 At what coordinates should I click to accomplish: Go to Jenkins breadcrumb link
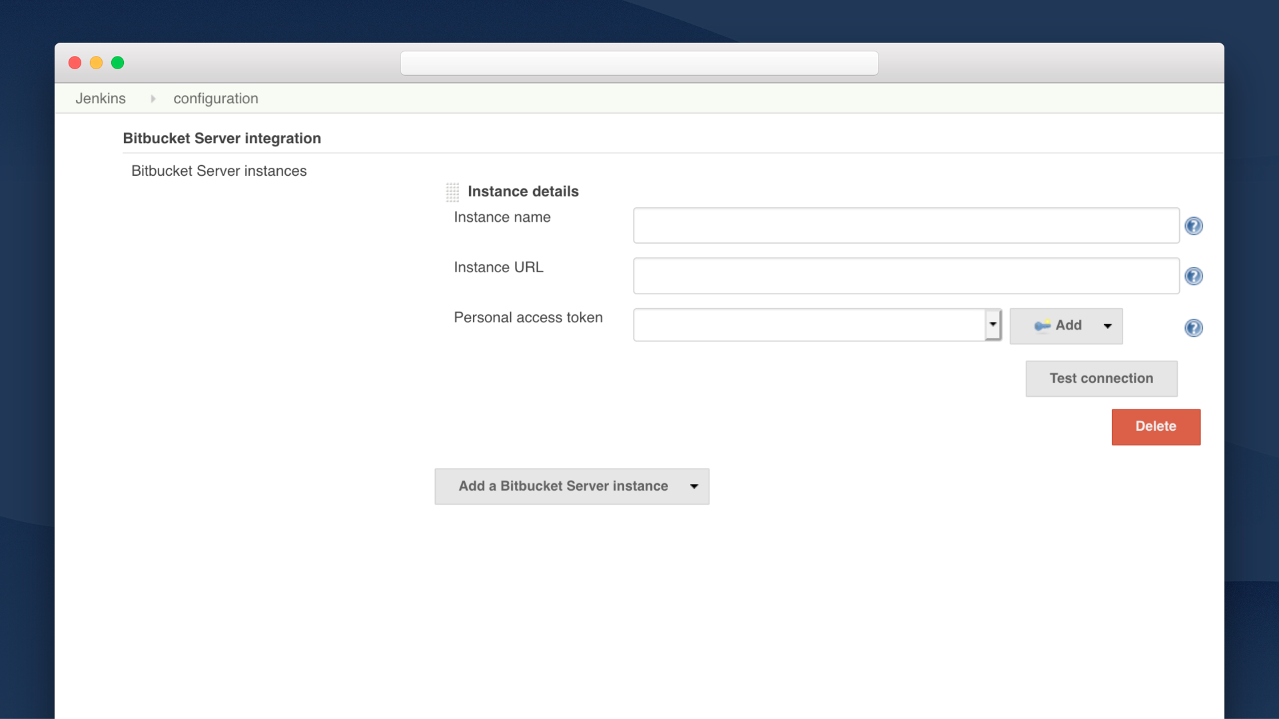(x=100, y=99)
